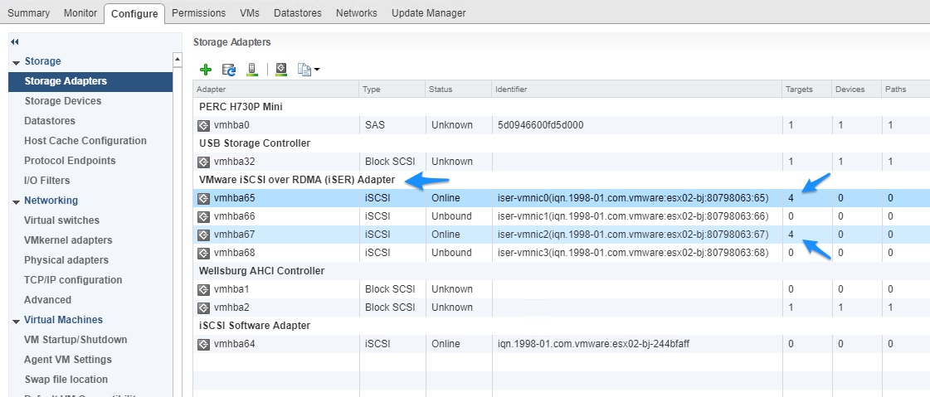Click the adapter icon beside vmhba65
The height and width of the screenshot is (397, 930).
click(x=203, y=198)
